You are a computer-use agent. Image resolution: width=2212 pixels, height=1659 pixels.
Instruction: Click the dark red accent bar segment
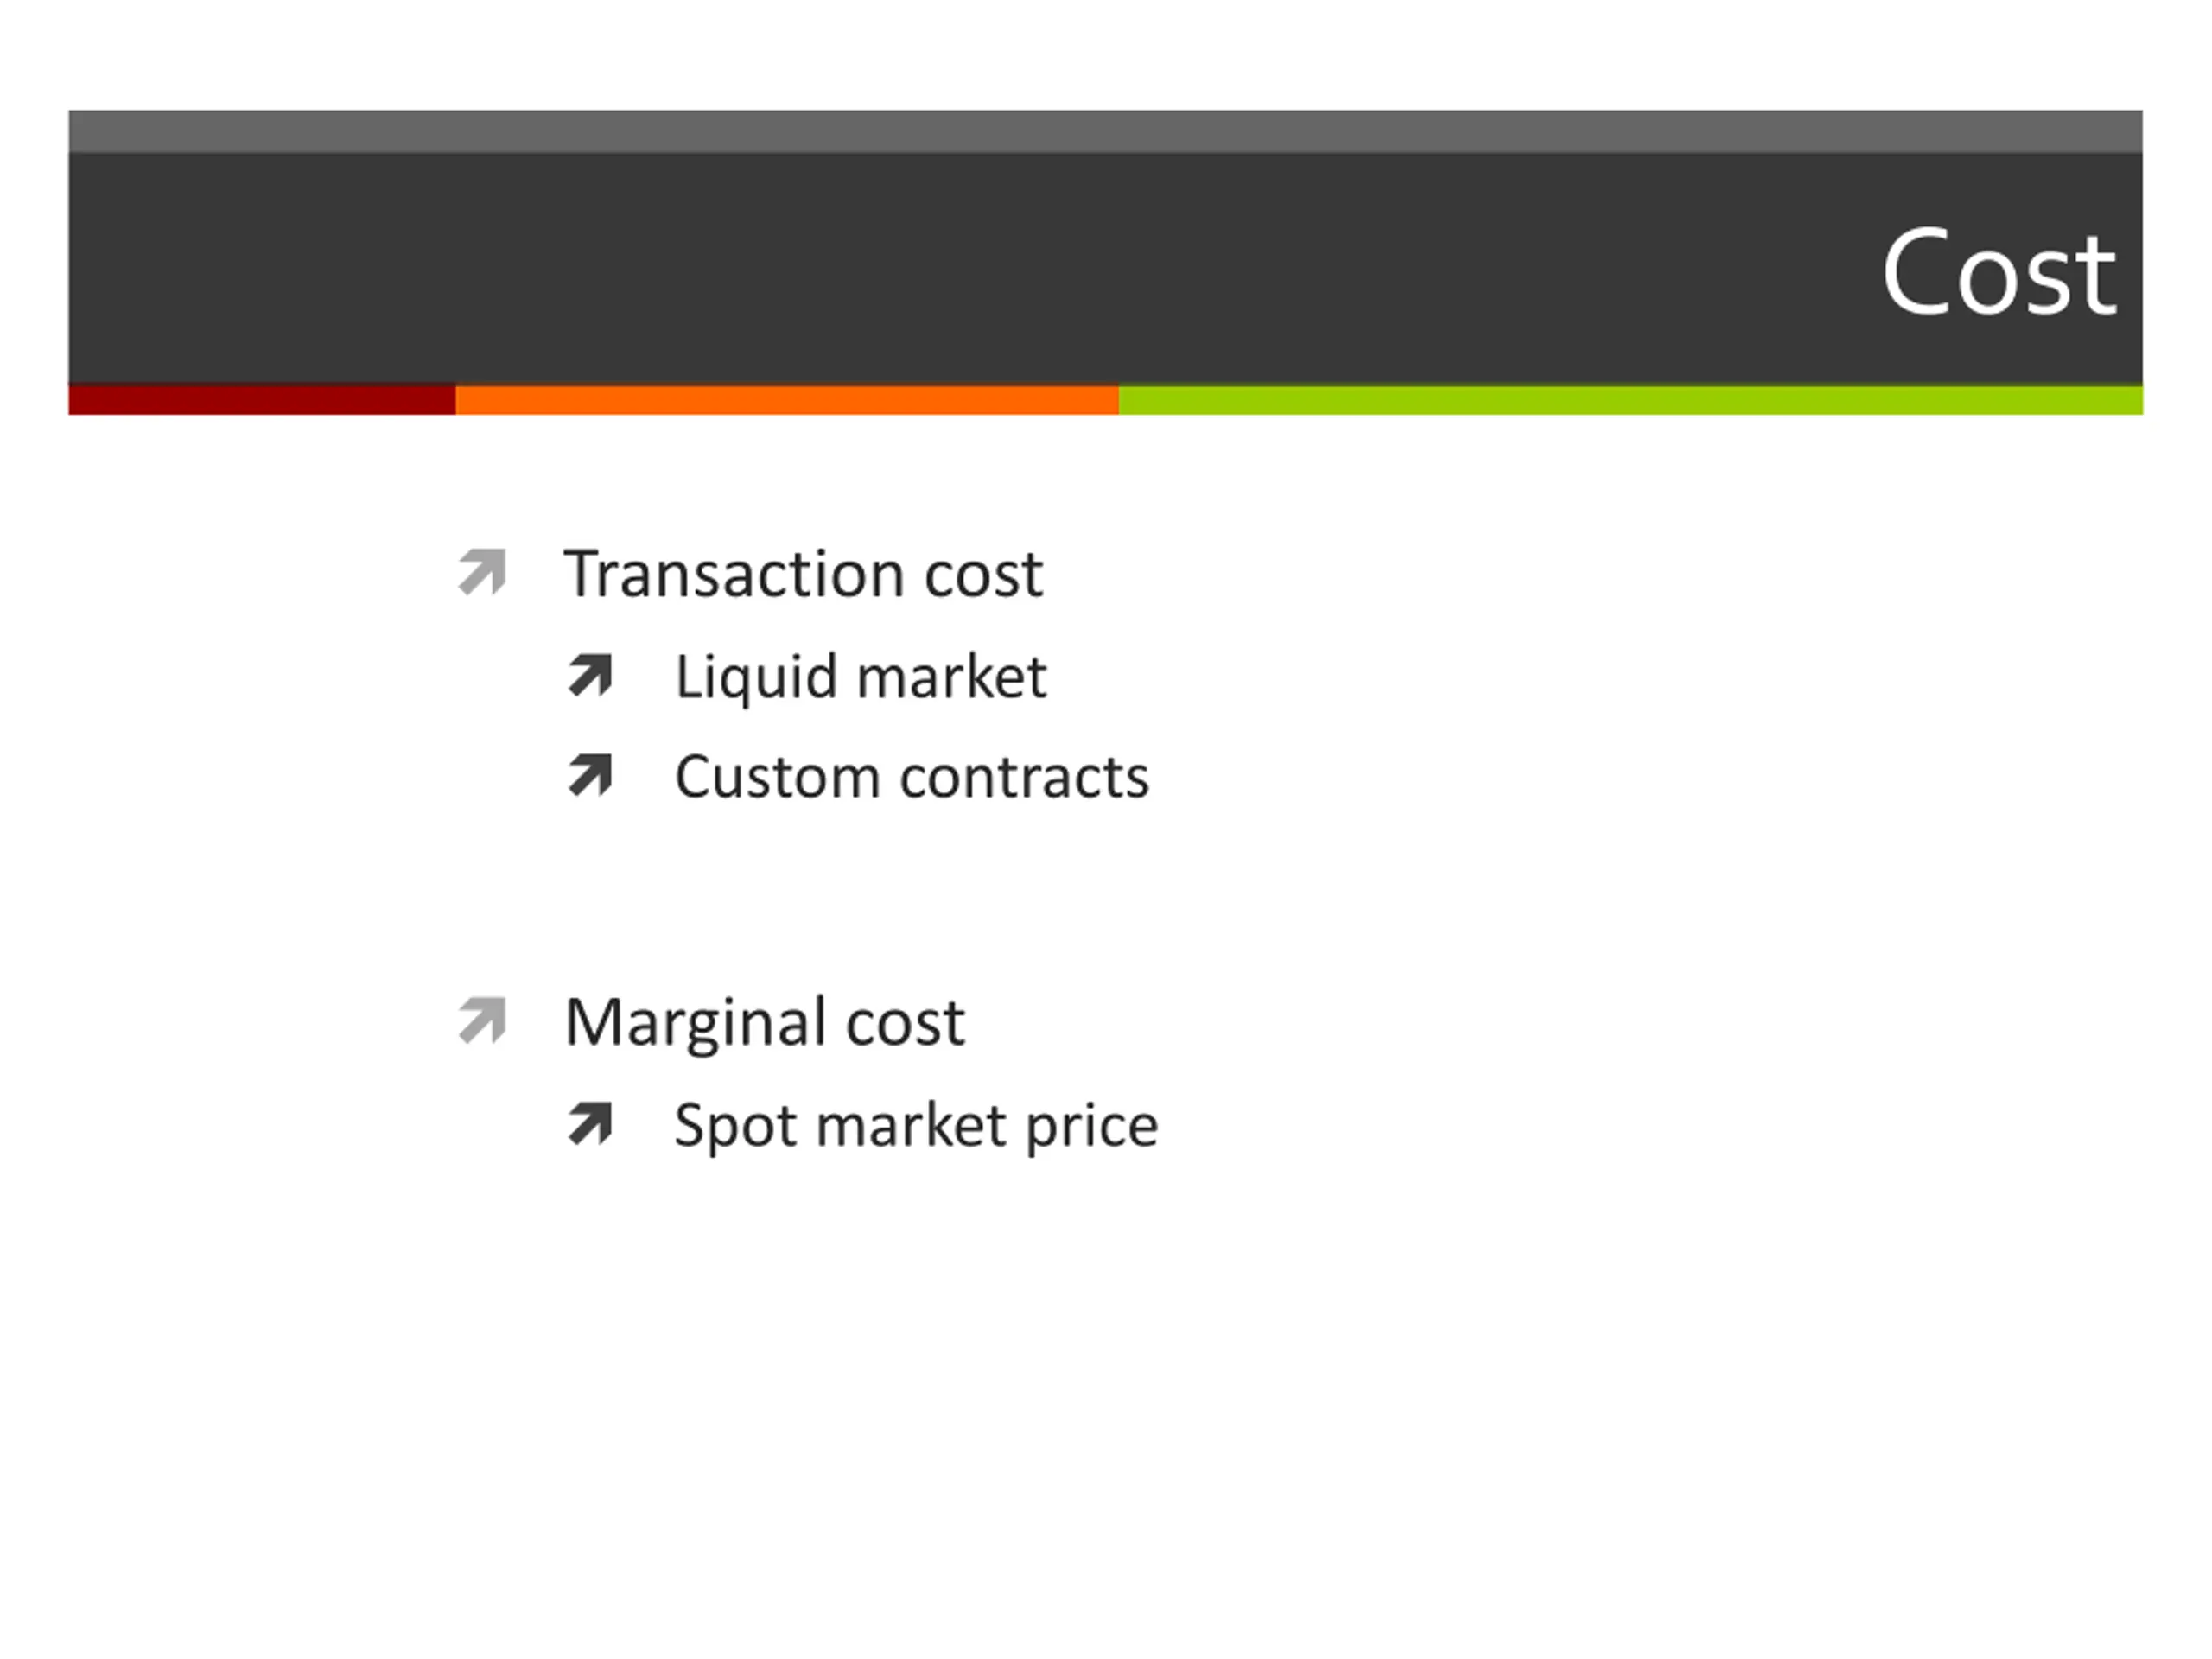coord(262,399)
